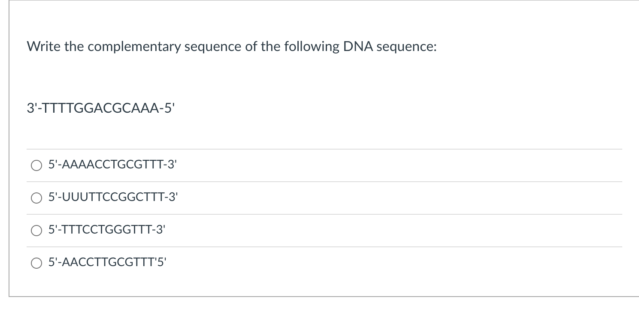Select the radio button for 5'-AAAACCTGCGTTT-3'
Screen dimensions: 639x321
(36, 166)
